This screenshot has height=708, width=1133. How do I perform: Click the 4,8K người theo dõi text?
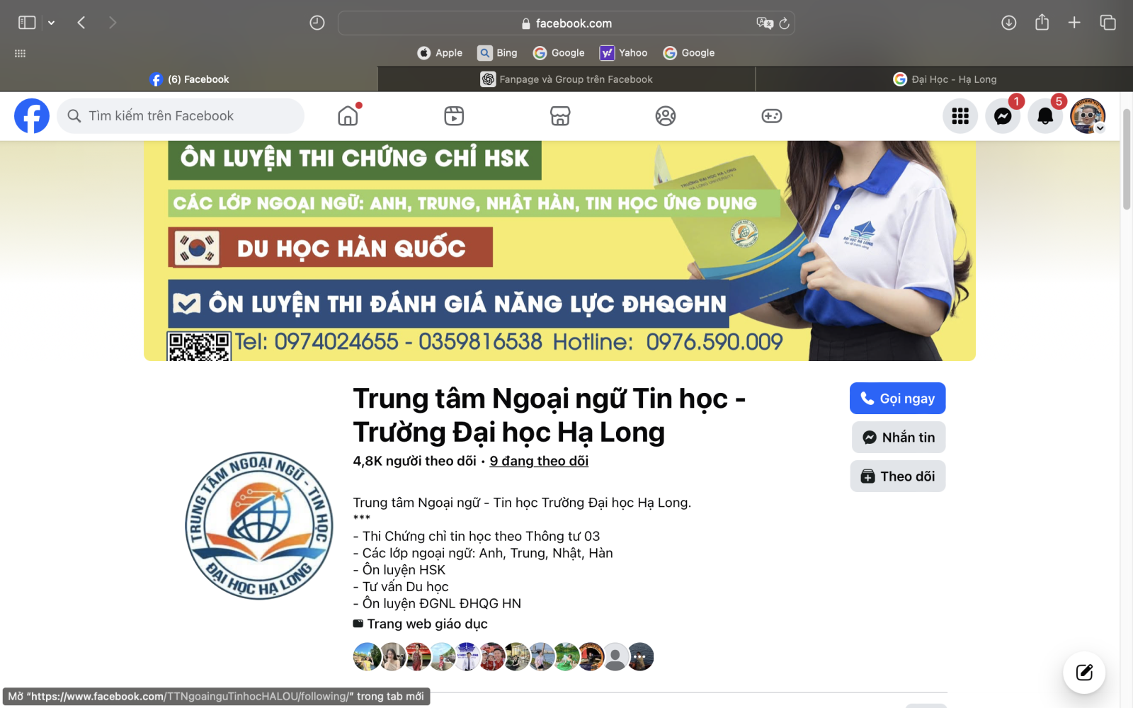point(415,461)
